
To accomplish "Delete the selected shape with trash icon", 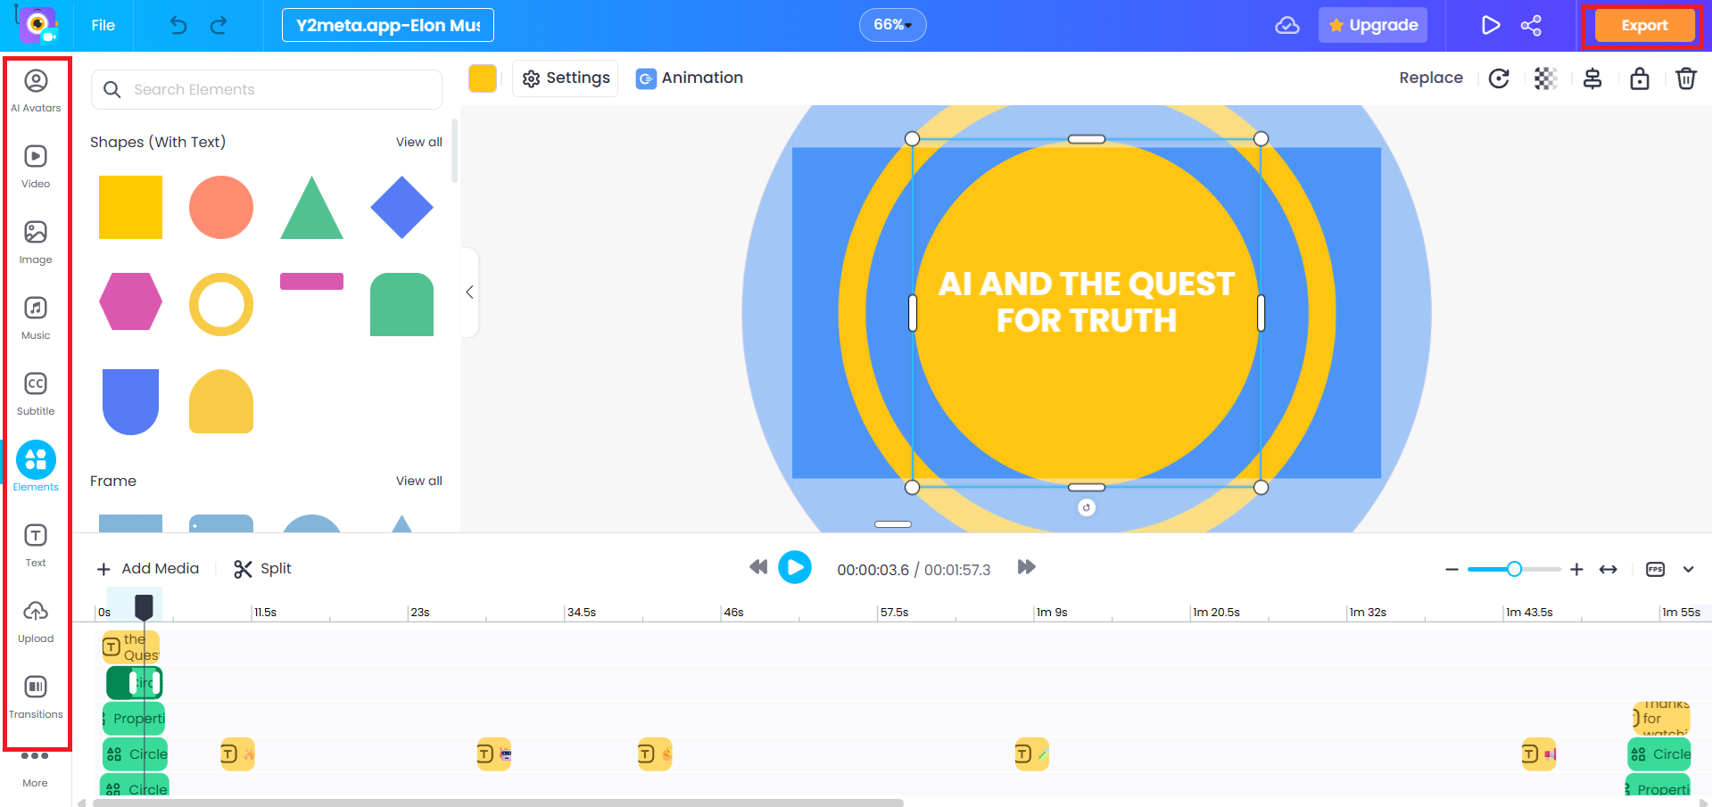I will pos(1686,78).
